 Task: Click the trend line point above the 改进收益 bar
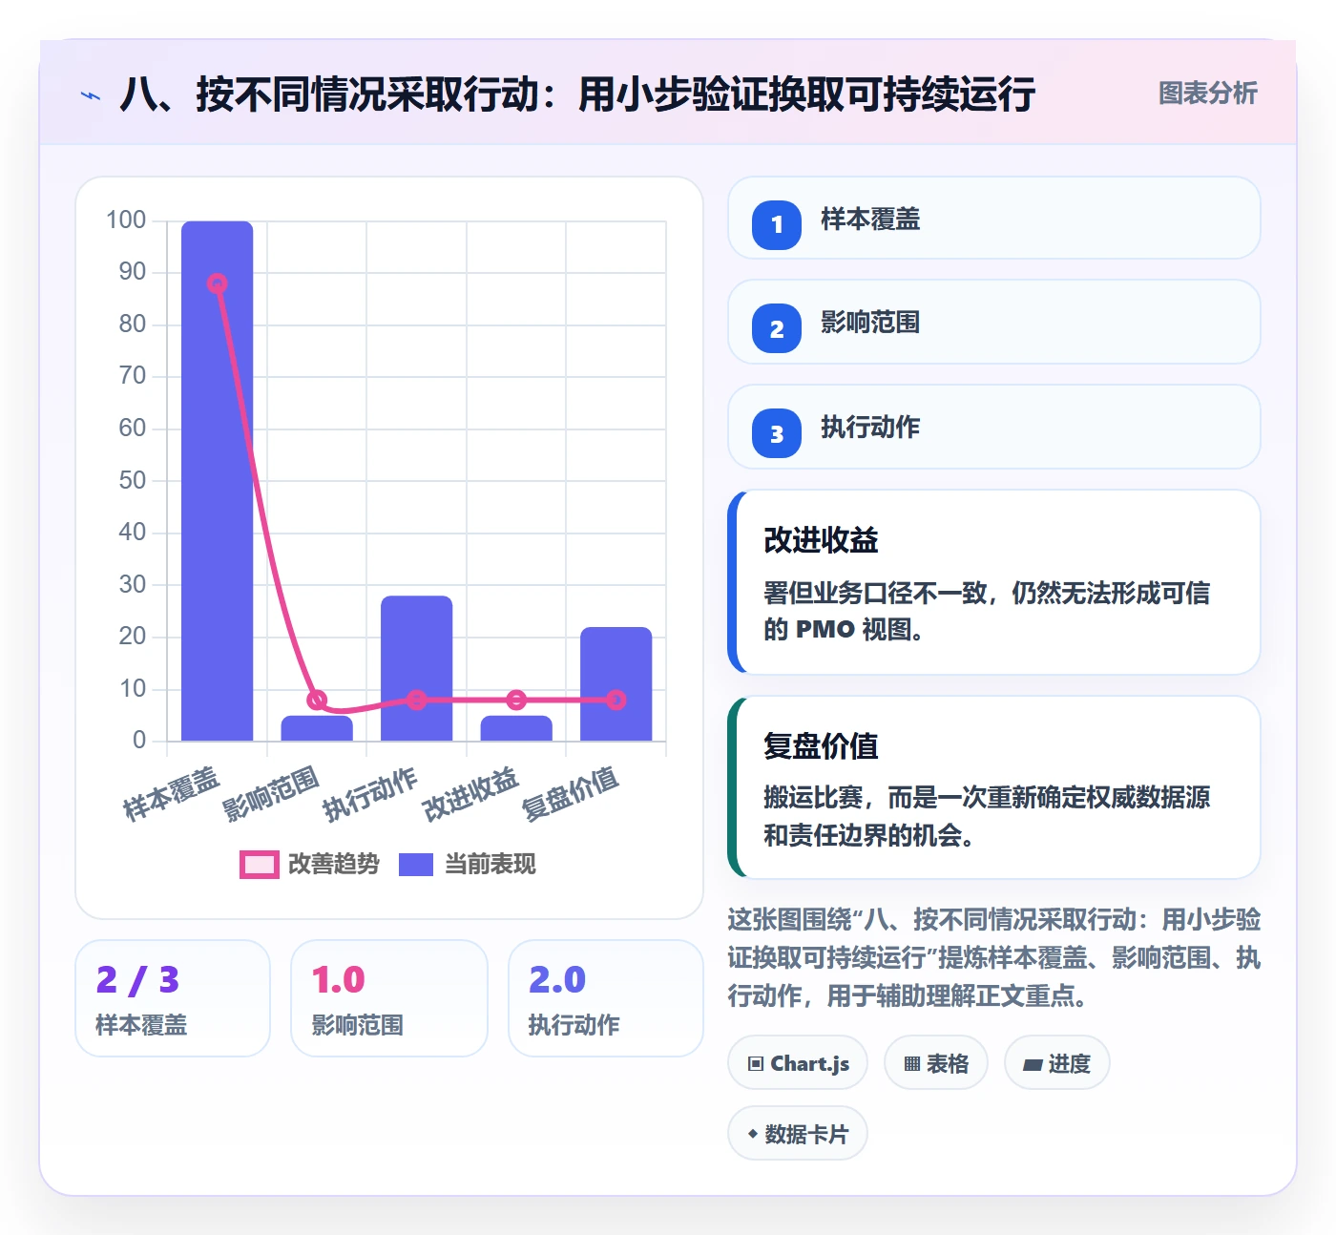pos(516,700)
